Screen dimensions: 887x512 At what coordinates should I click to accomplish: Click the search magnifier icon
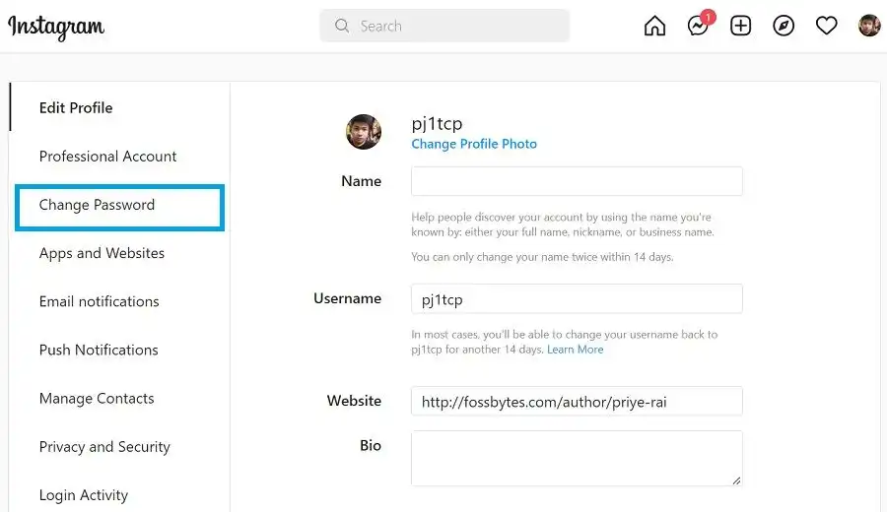[x=342, y=27]
